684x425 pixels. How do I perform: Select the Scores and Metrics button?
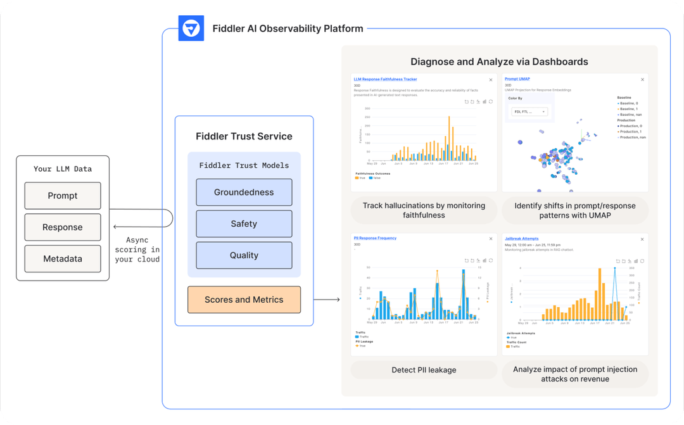click(244, 300)
